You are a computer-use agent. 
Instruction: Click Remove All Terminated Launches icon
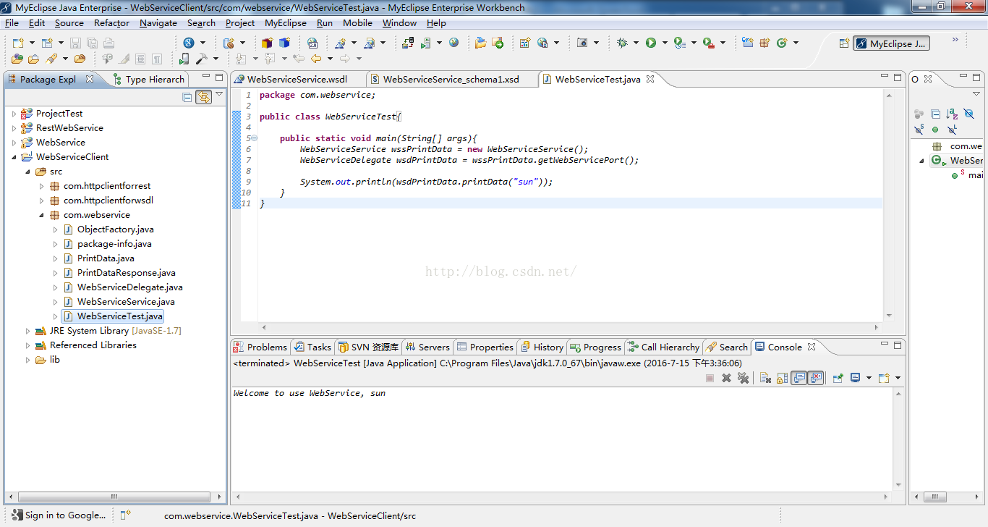743,378
